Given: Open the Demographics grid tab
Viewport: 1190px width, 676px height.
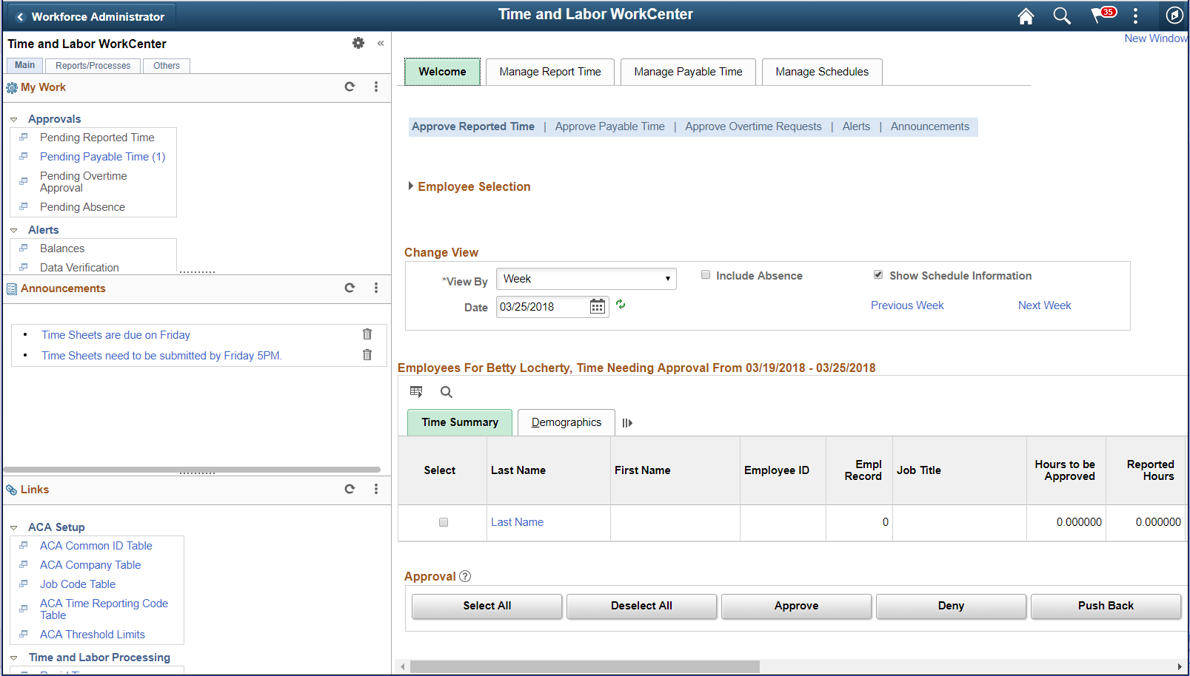Looking at the screenshot, I should coord(566,422).
